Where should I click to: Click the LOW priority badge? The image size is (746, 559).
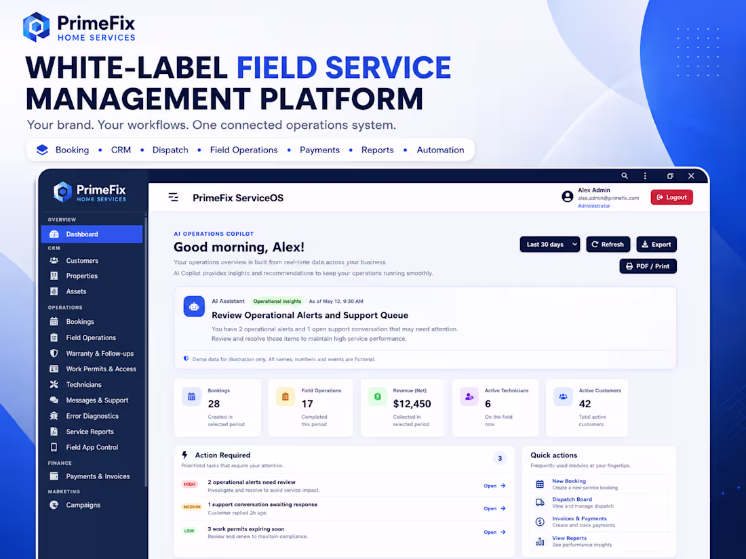pyautogui.click(x=189, y=531)
